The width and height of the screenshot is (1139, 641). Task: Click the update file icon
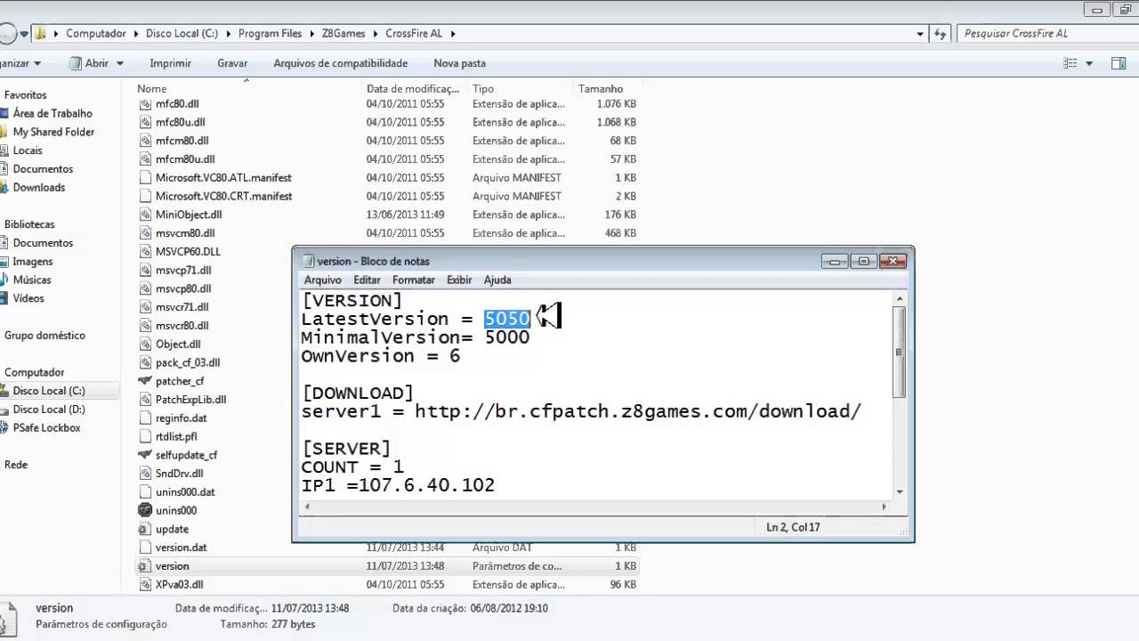click(146, 529)
